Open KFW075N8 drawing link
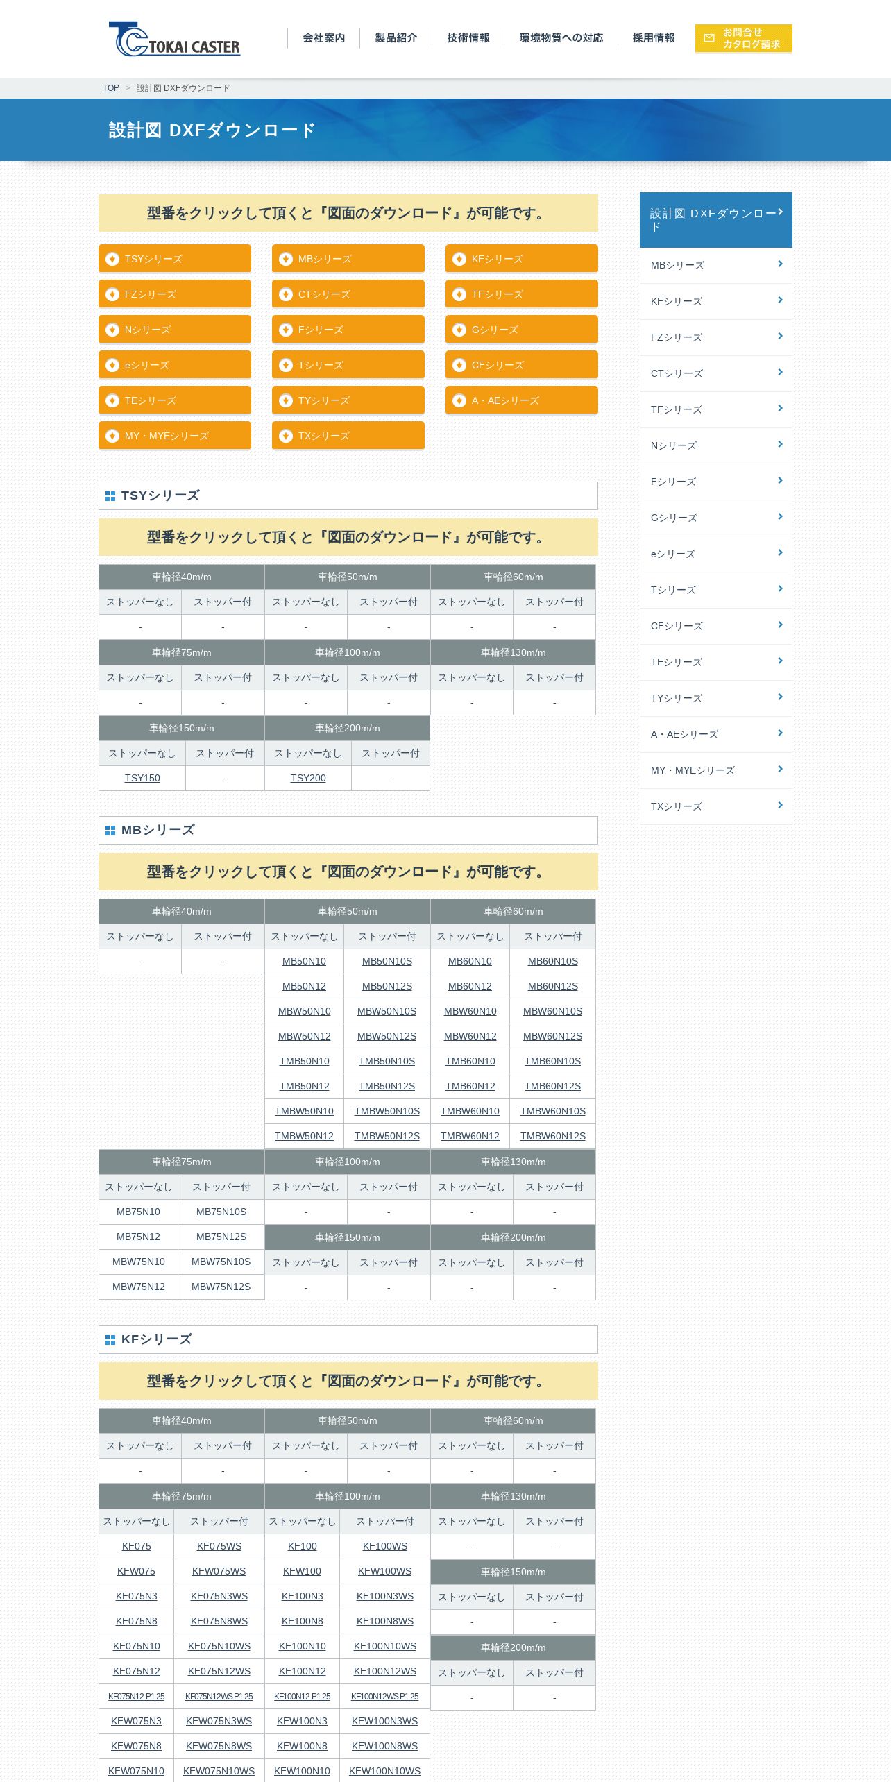891x1782 pixels. pyautogui.click(x=136, y=1746)
